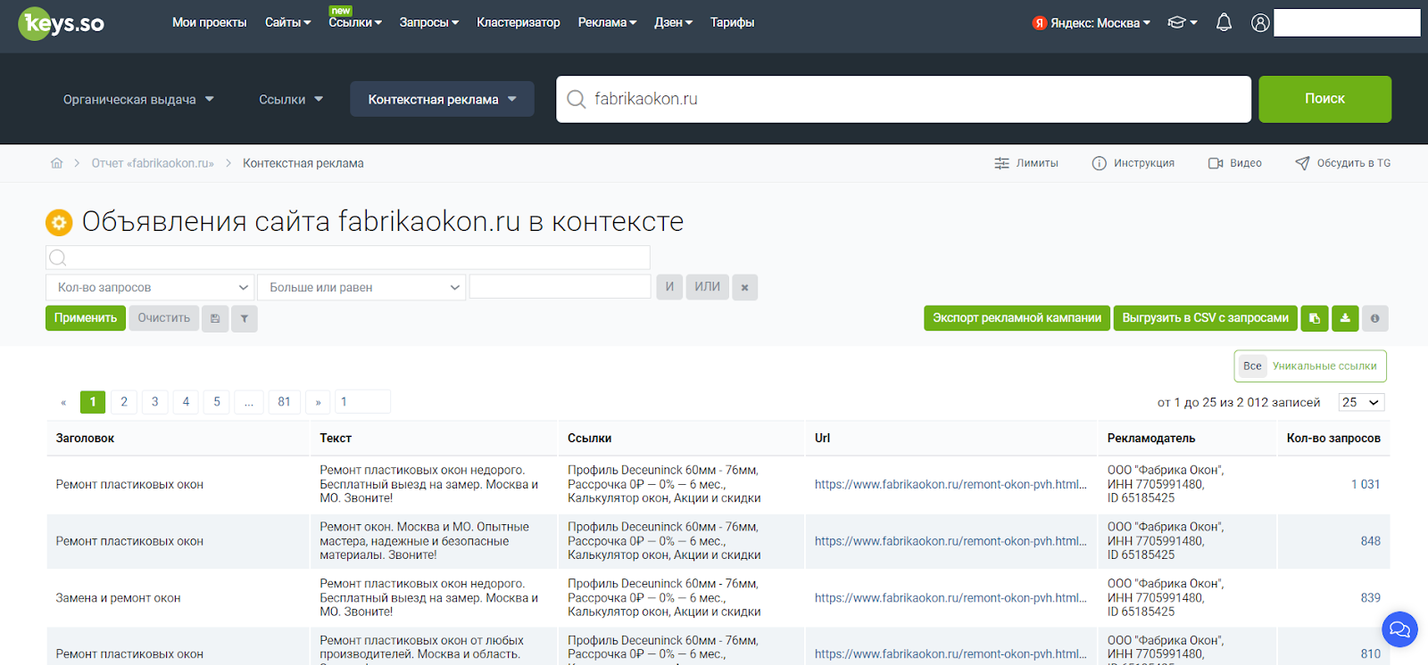1428x665 pixels.
Task: Expand the Ссылки top menu
Action: click(x=355, y=22)
